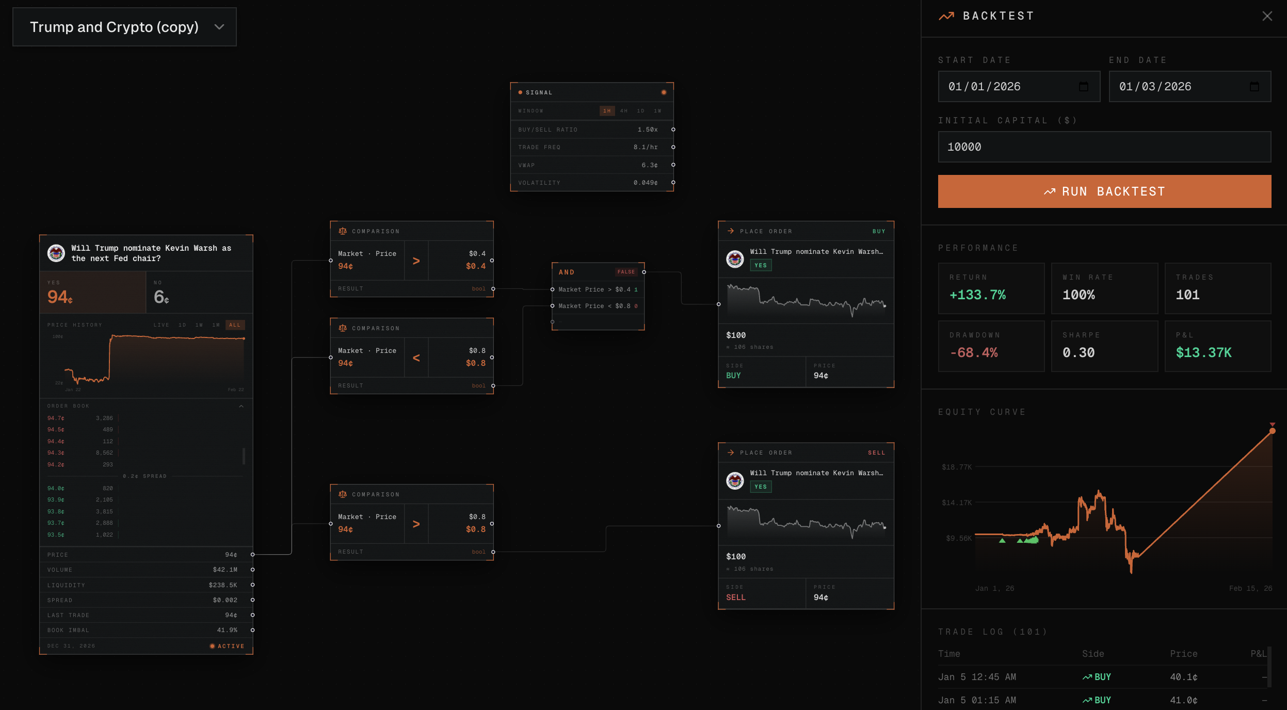Click the Initial Capital input field

pyautogui.click(x=1104, y=147)
